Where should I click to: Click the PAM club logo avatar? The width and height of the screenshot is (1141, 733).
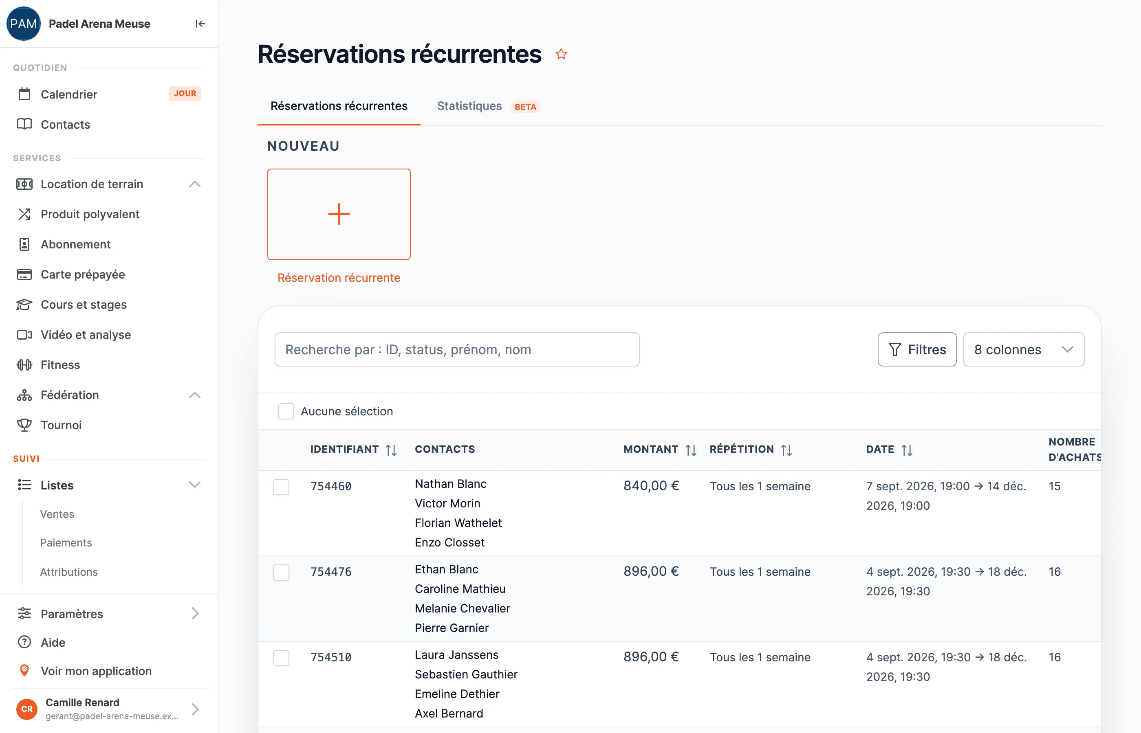[x=23, y=24]
